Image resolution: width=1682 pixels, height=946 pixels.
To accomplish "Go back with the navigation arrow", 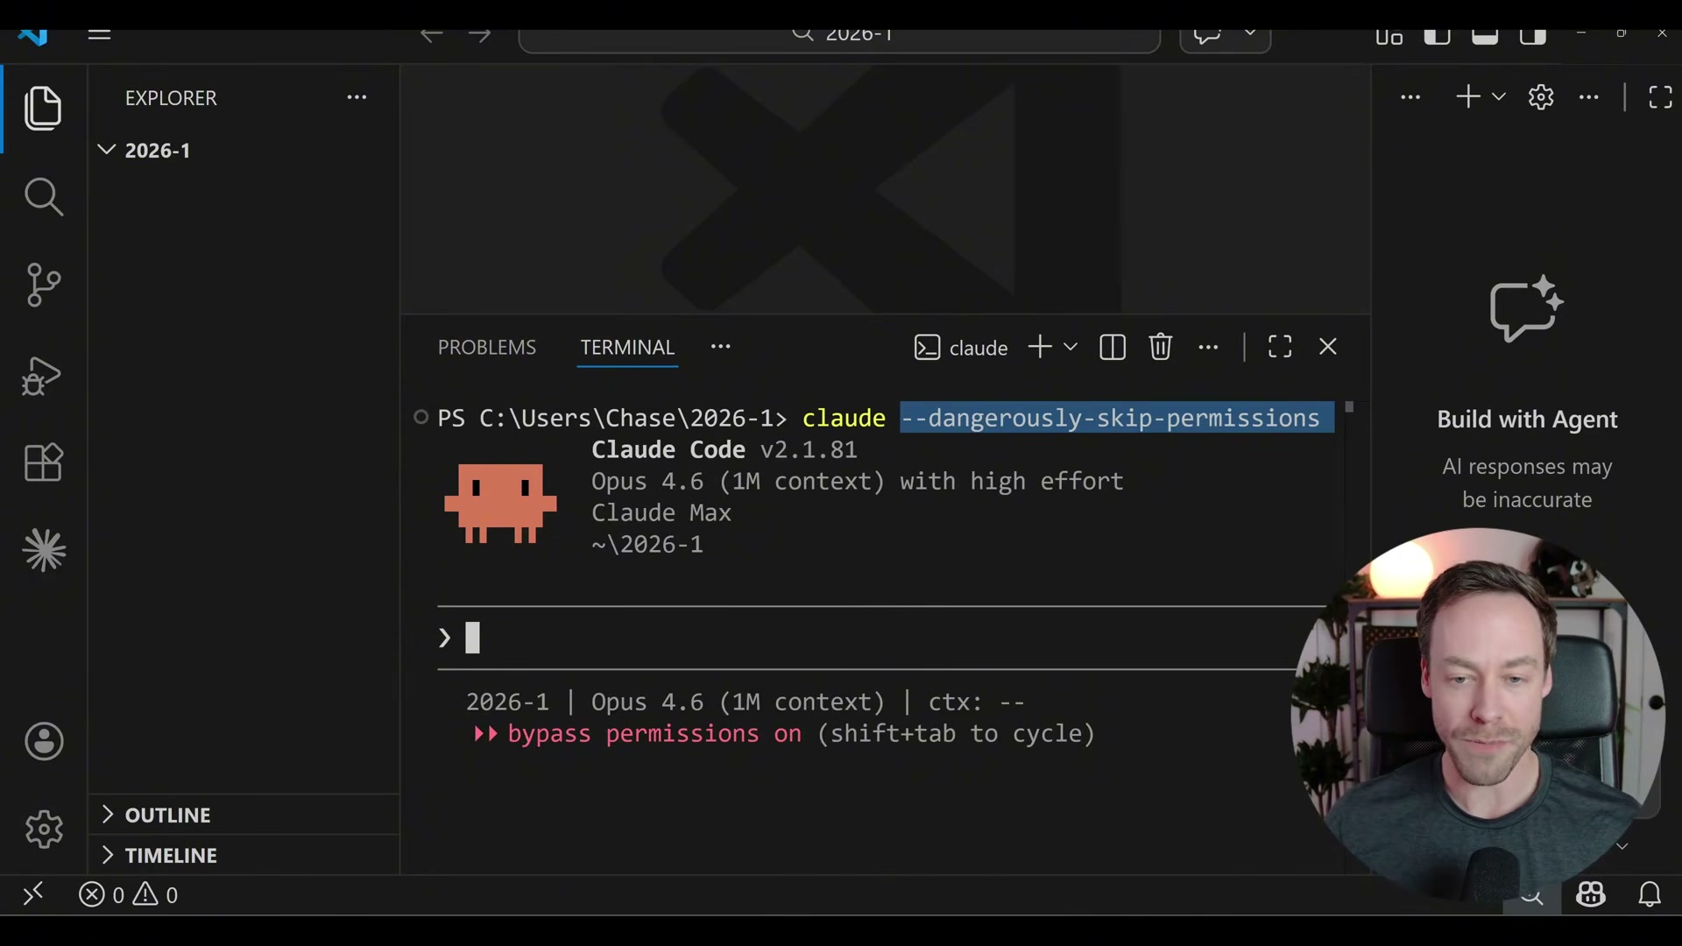I will click(430, 35).
